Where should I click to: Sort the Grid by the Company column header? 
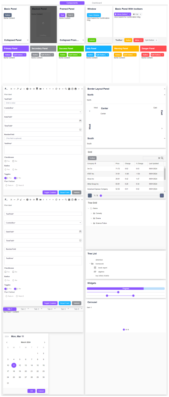pyautogui.click(x=92, y=164)
